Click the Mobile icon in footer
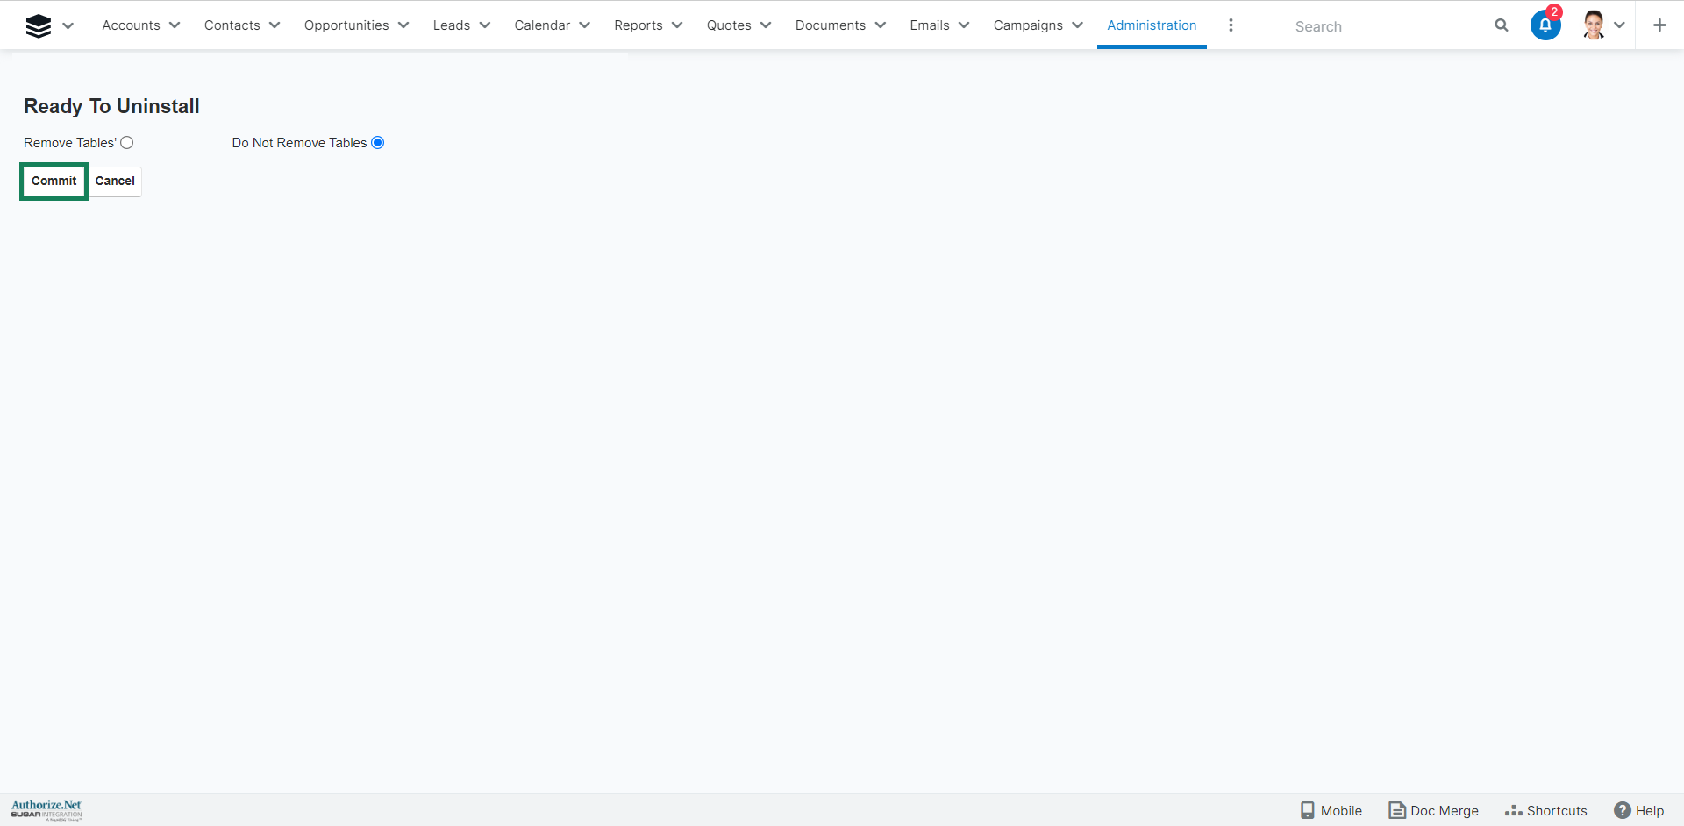Image resolution: width=1684 pixels, height=826 pixels. coord(1308,810)
